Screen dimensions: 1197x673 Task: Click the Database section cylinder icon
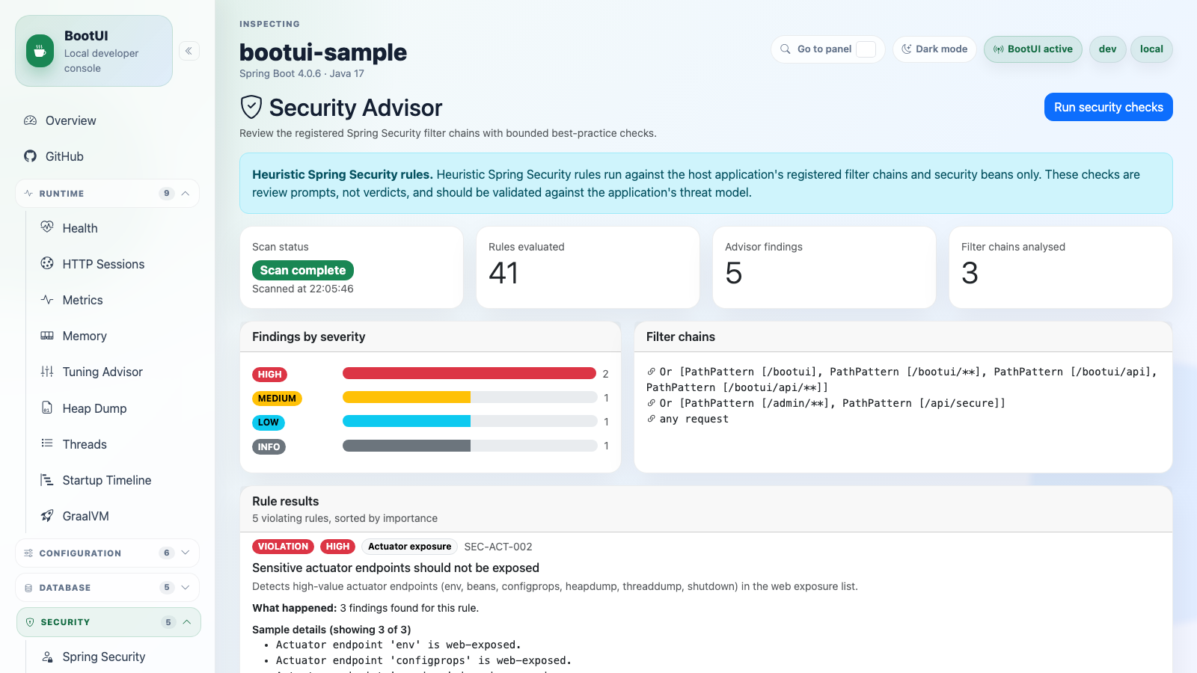pos(28,588)
